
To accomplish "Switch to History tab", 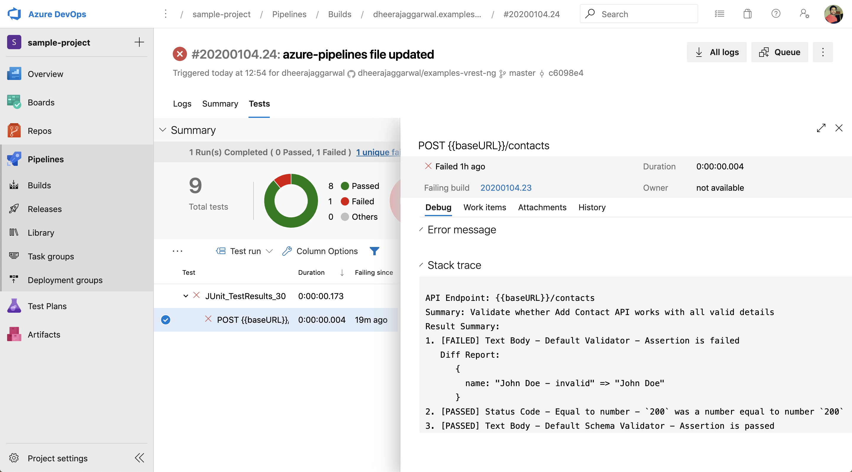I will pos(592,207).
